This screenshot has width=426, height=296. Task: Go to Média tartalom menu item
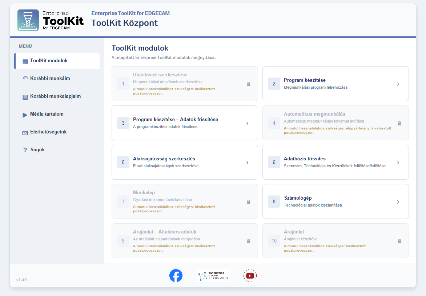(57, 114)
